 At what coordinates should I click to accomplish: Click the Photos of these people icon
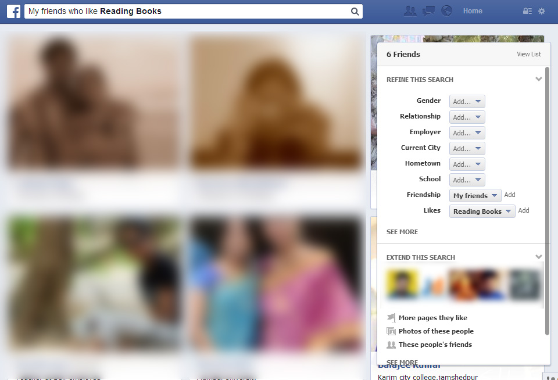[391, 331]
